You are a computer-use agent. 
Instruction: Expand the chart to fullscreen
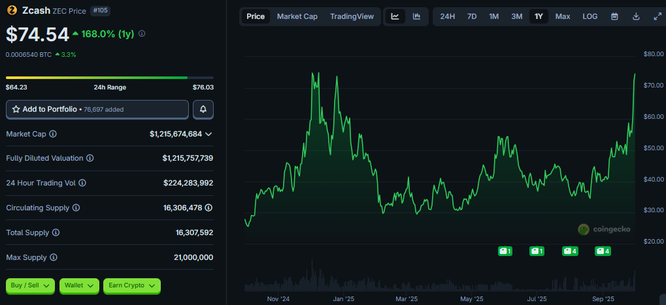coord(657,16)
